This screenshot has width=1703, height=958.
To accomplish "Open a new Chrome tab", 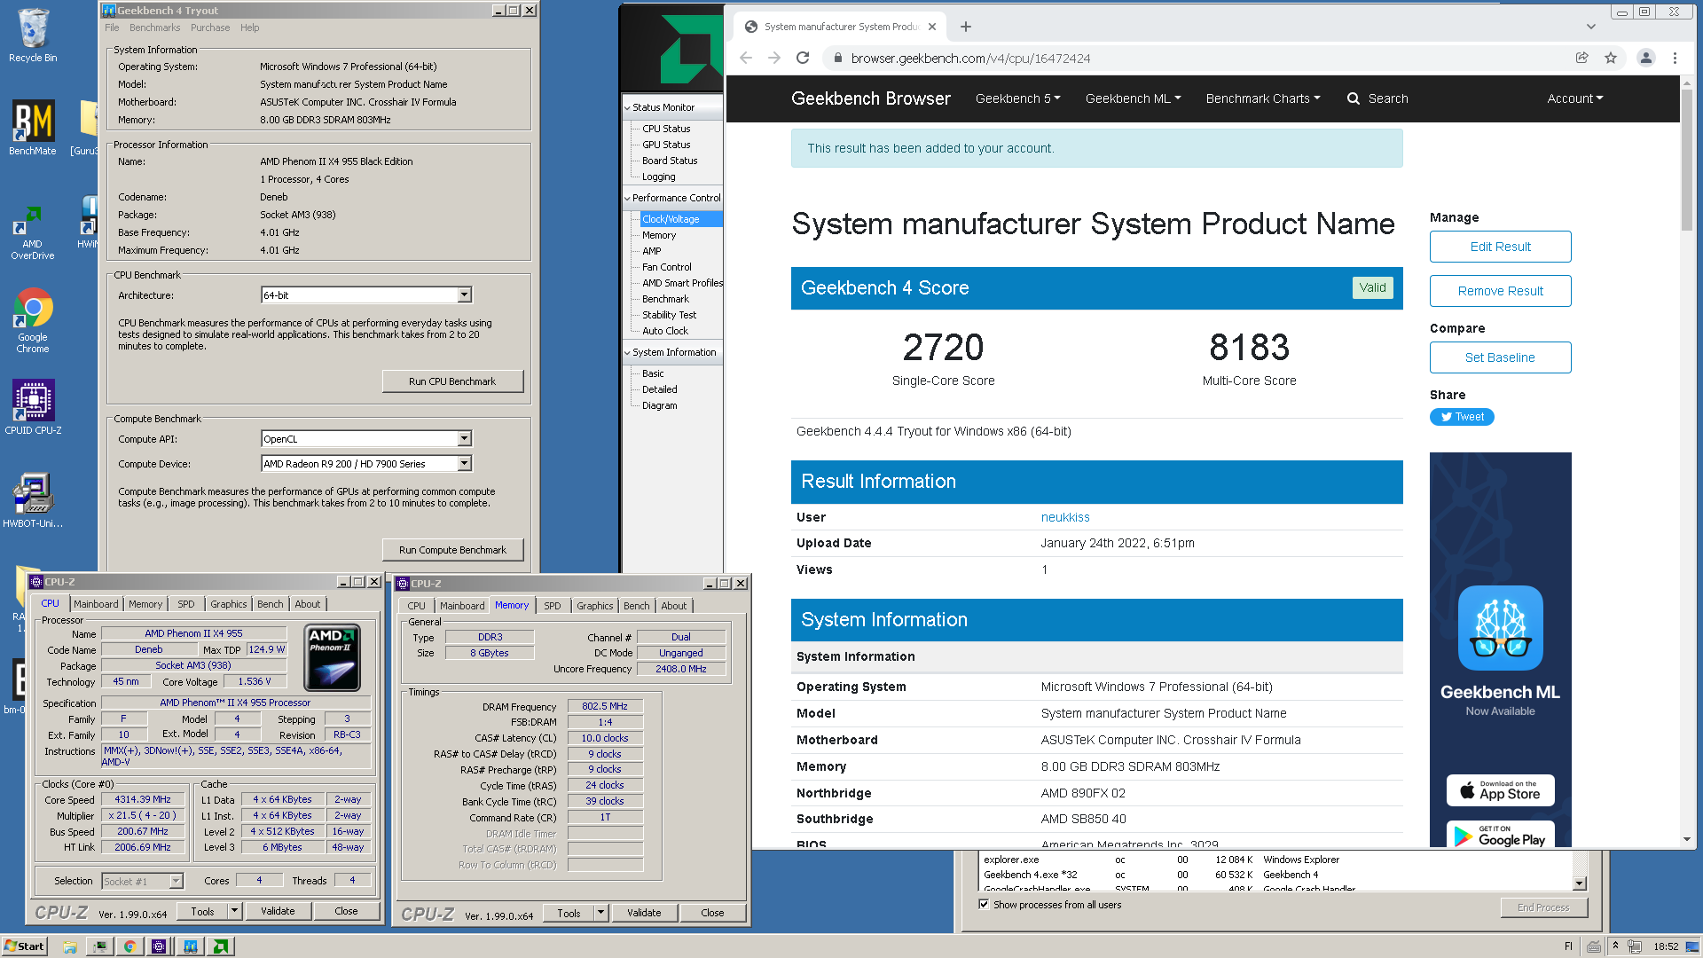I will (966, 27).
